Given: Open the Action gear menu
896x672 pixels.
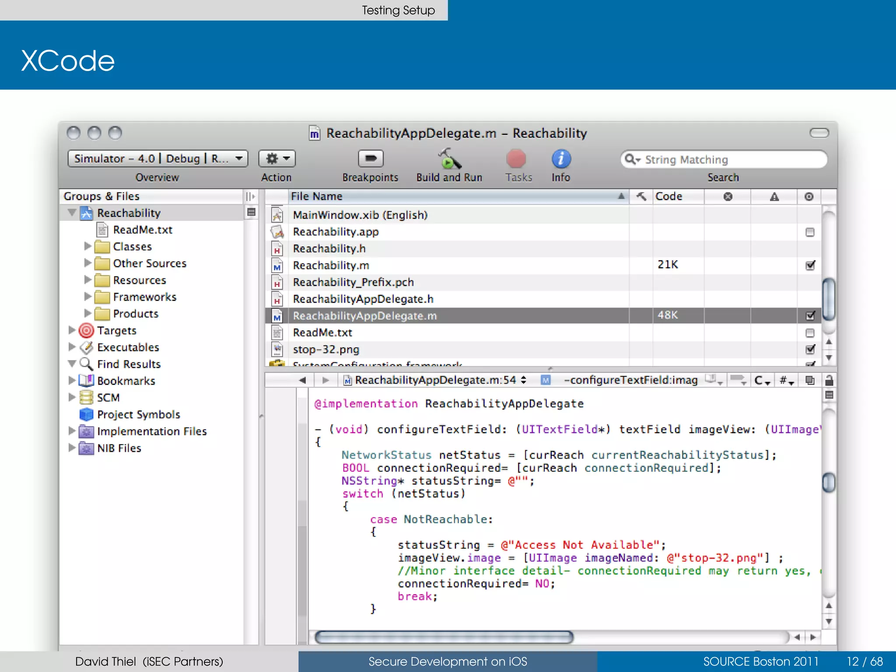Looking at the screenshot, I should 277,158.
